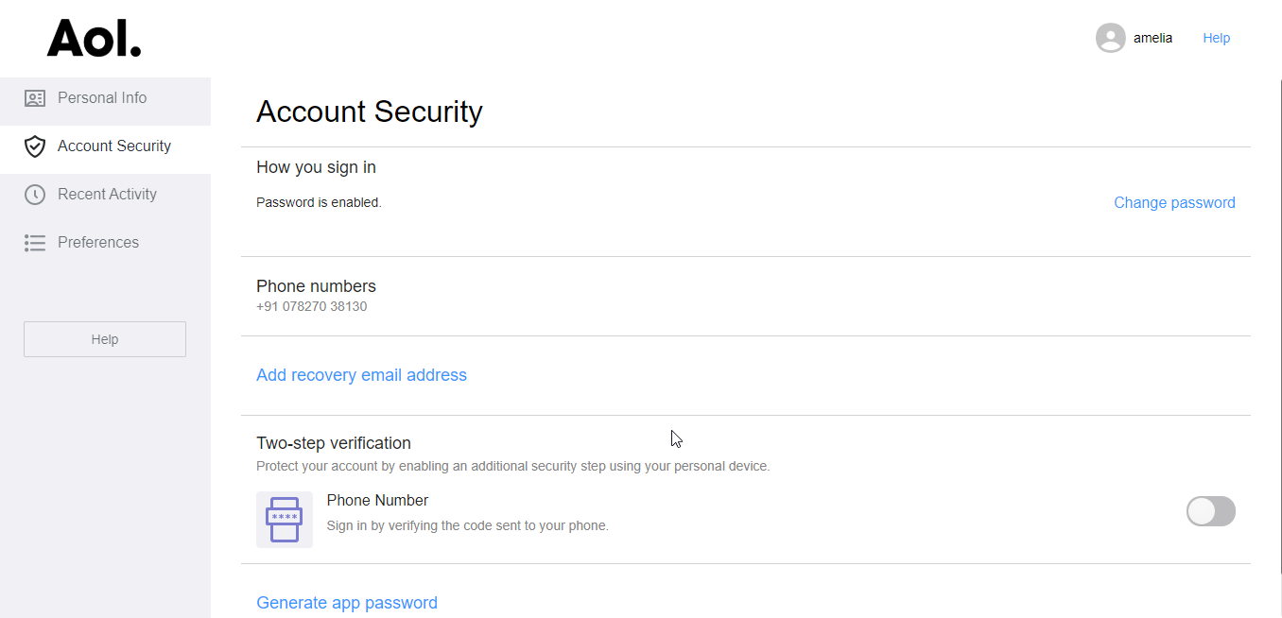Click the Phone Number option title

[377, 501]
